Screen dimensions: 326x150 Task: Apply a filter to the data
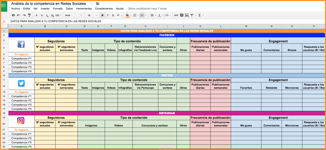click(x=192, y=15)
